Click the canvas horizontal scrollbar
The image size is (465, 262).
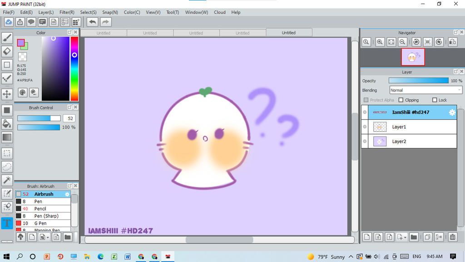pyautogui.click(x=219, y=240)
